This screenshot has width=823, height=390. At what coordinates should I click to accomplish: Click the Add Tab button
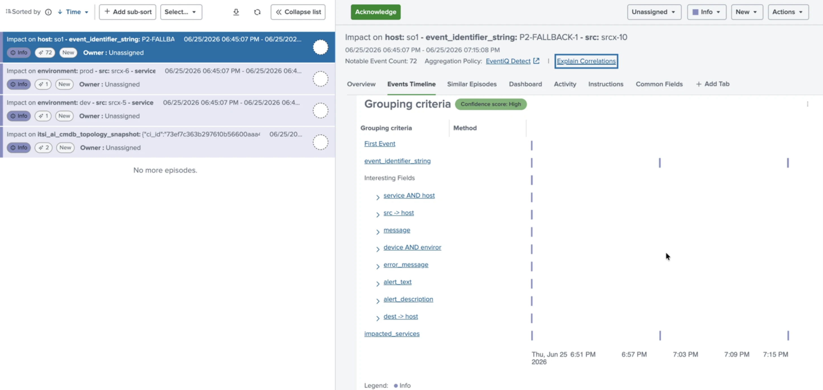pyautogui.click(x=712, y=84)
